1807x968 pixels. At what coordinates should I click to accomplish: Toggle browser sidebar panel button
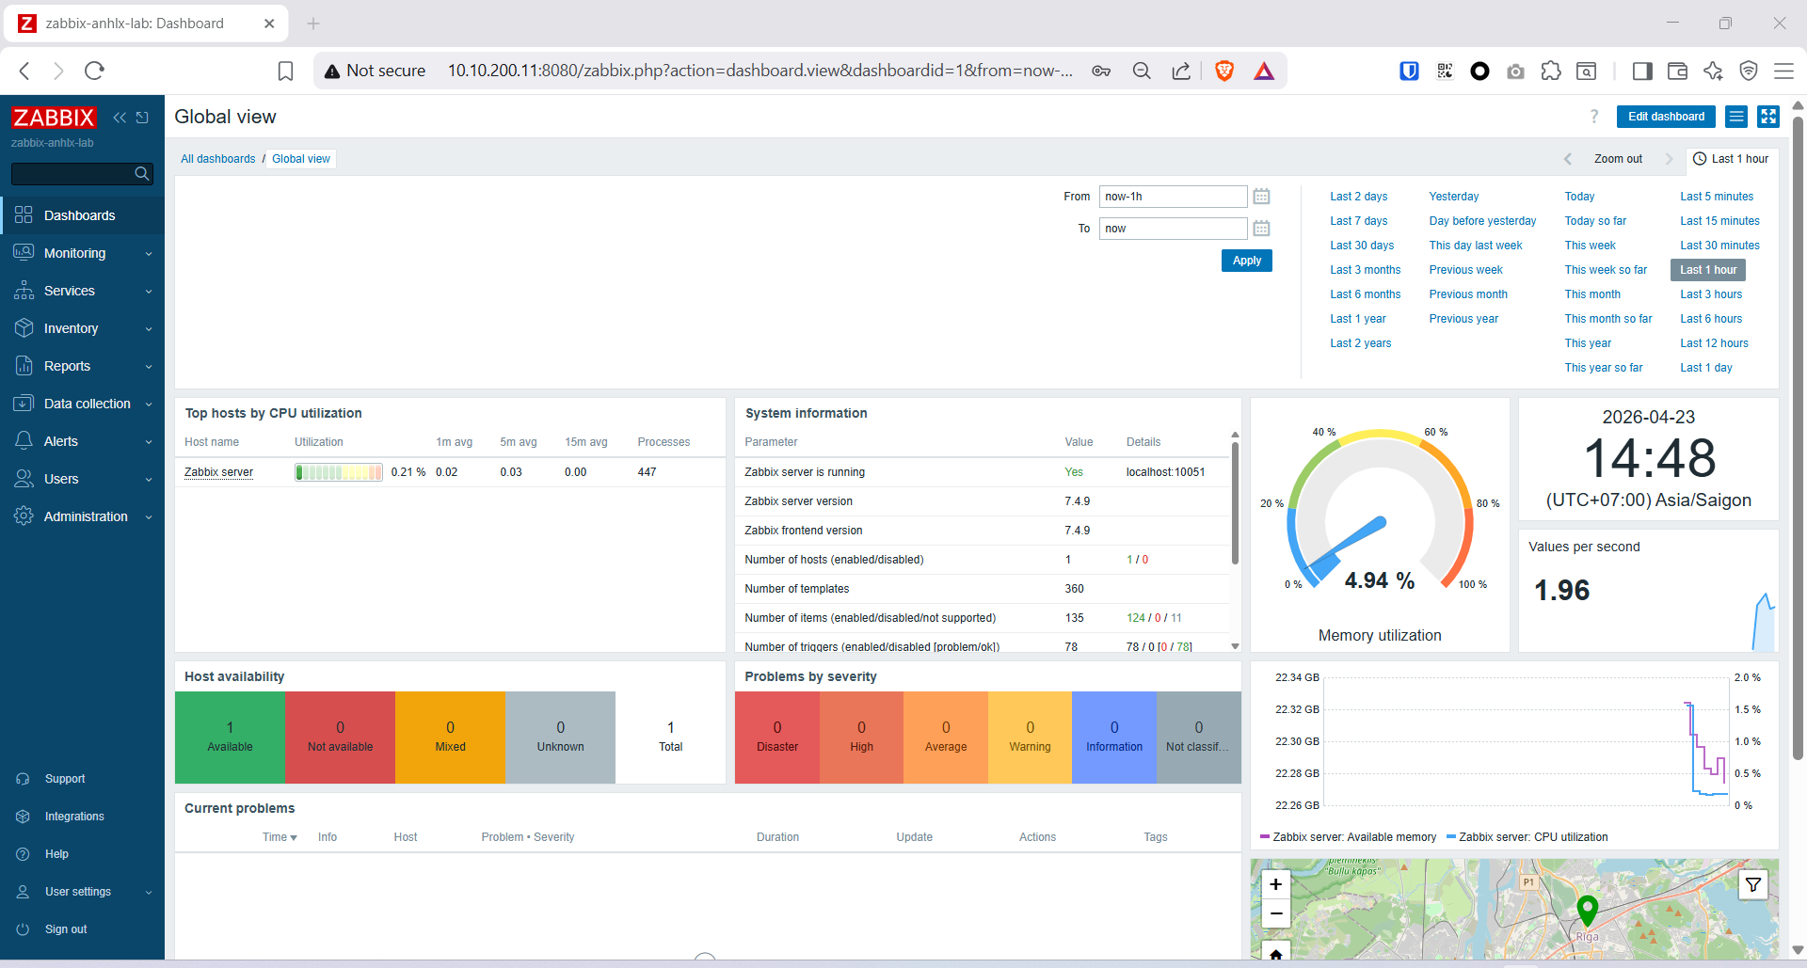point(1641,71)
